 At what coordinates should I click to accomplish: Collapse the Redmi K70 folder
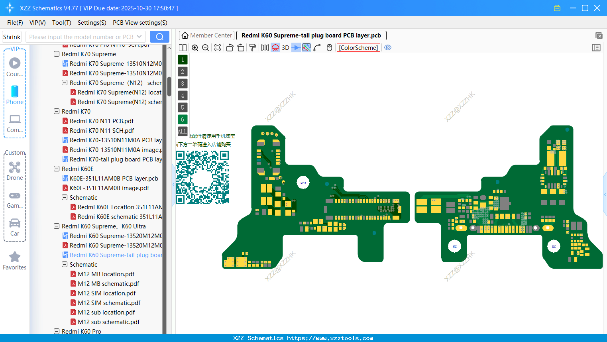click(x=57, y=111)
